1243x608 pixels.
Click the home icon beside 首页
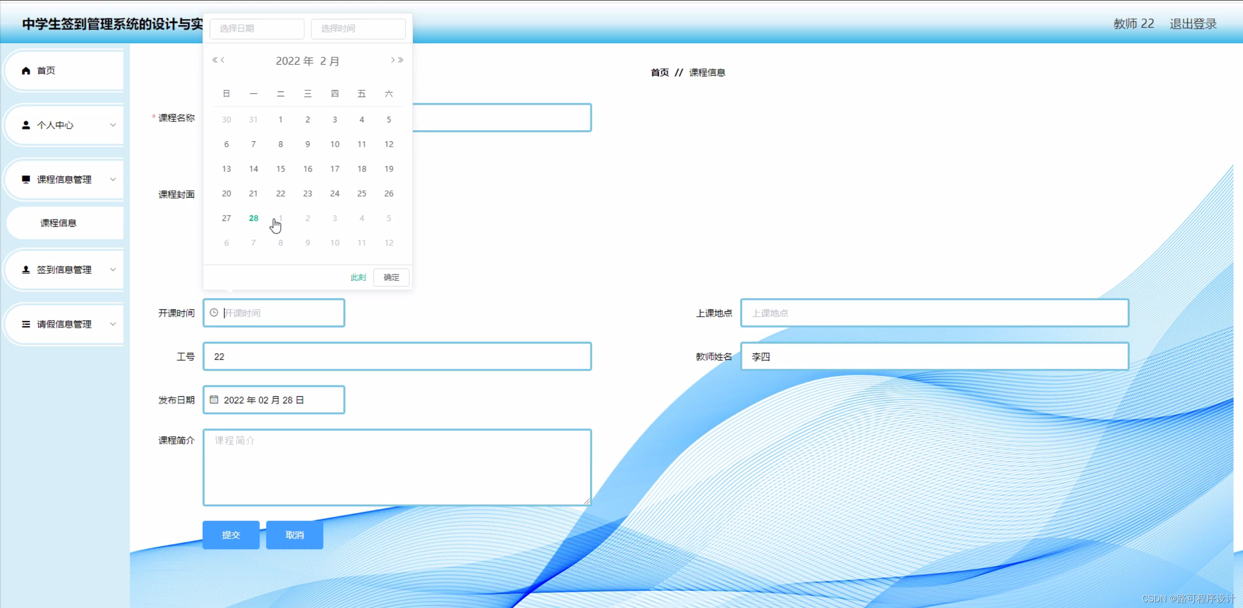coord(26,71)
